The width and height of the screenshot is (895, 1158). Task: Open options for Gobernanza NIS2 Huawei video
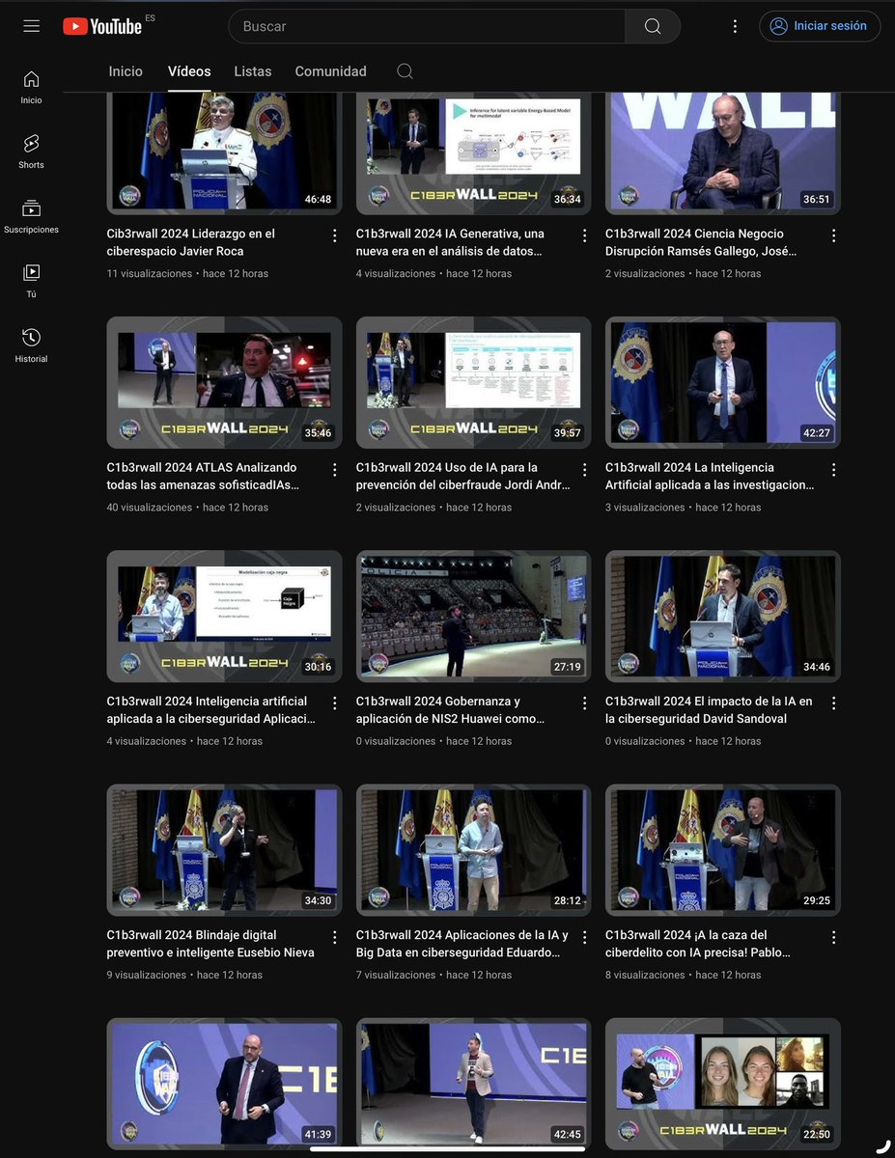click(x=584, y=703)
